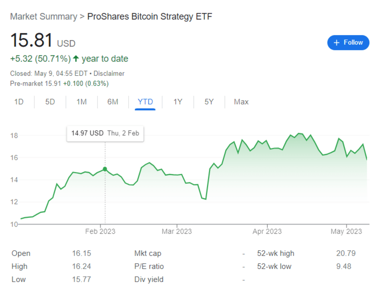The image size is (385, 291).
Task: Select the 5D time period tab
Action: (x=50, y=102)
